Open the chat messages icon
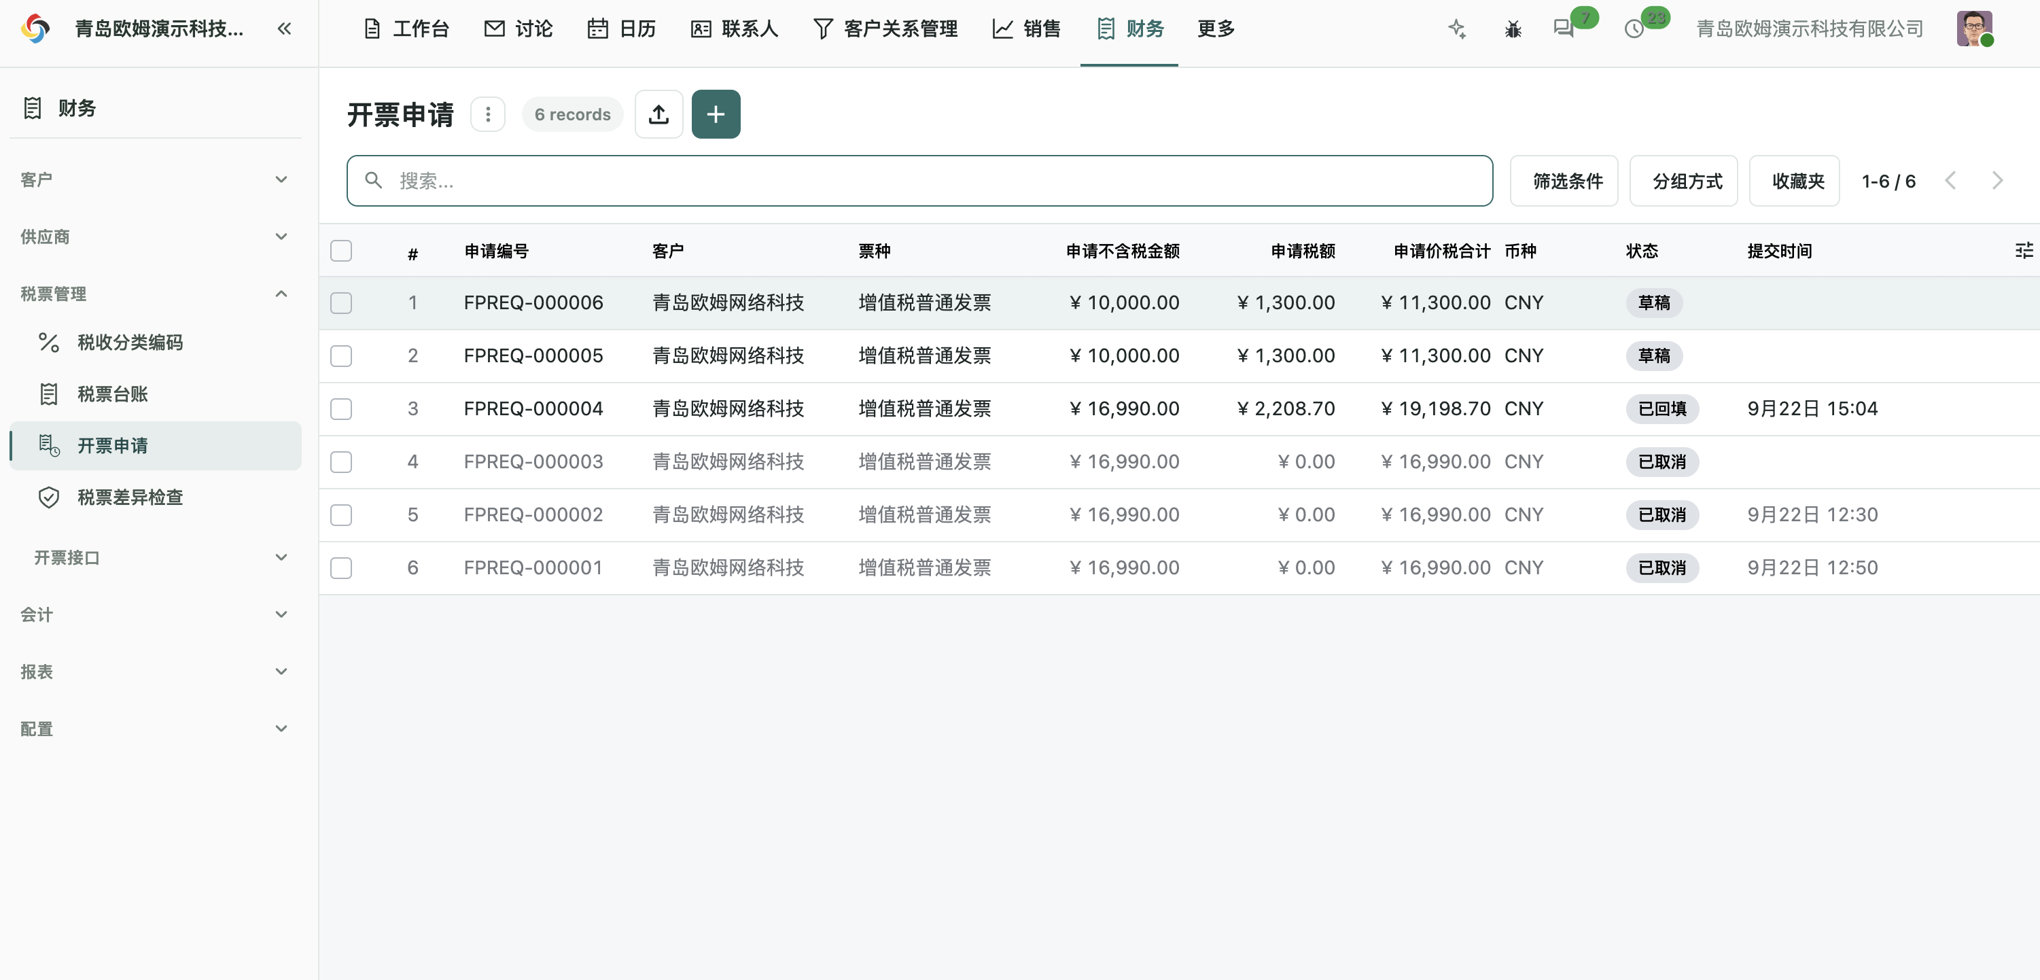This screenshot has width=2040, height=980. [1563, 29]
